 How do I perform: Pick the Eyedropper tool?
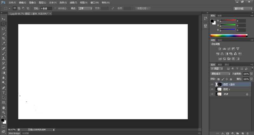4,43
